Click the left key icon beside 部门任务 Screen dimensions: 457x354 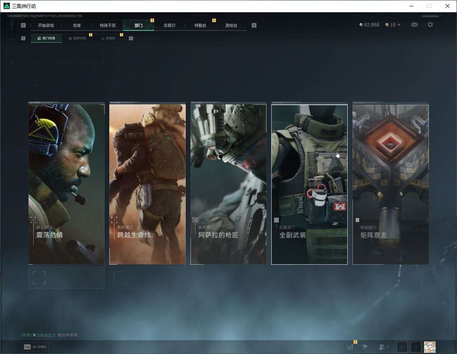23,38
